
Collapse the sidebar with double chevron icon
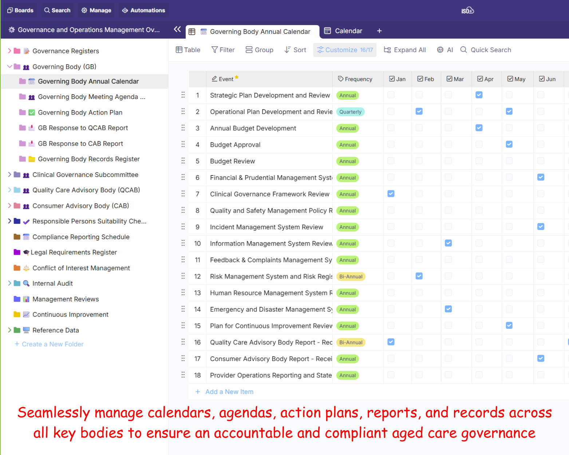pyautogui.click(x=177, y=29)
